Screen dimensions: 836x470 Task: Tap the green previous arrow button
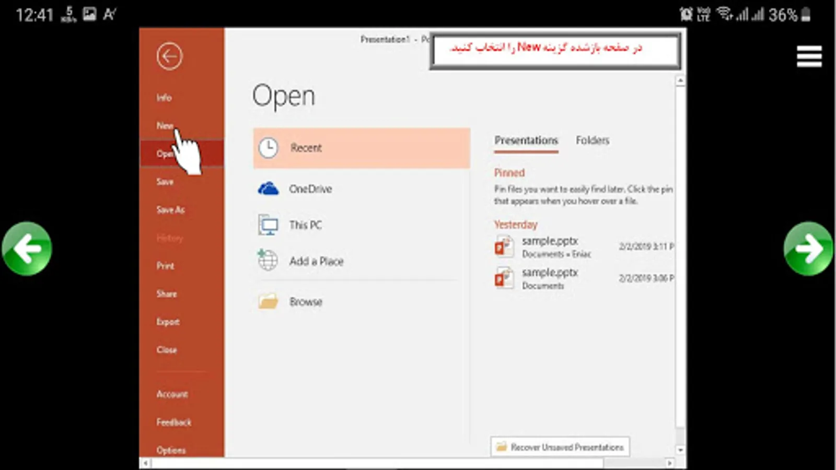pyautogui.click(x=27, y=249)
